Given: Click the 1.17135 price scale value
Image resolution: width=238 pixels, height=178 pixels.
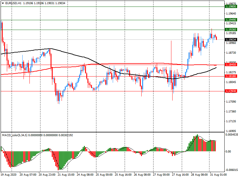Looking at the screenshot, I should click(x=231, y=121).
